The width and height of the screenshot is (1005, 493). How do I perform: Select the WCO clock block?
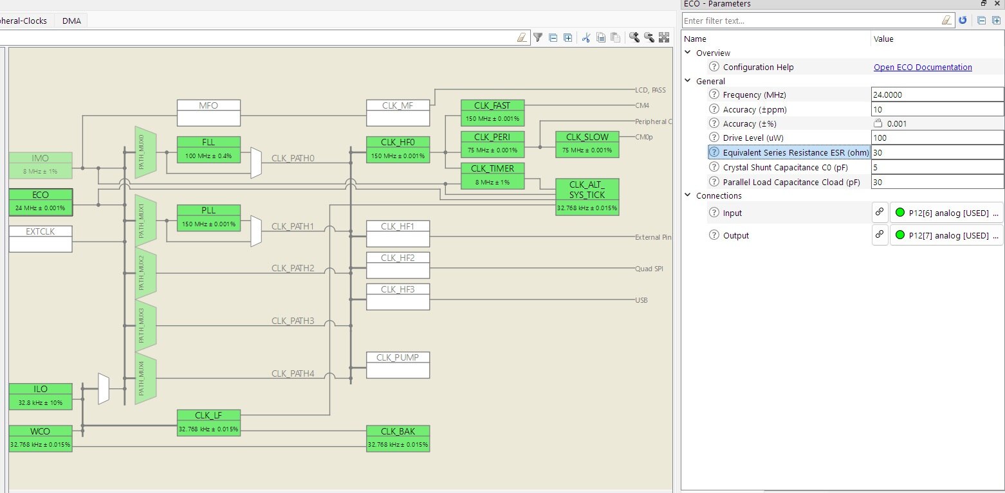(x=41, y=438)
